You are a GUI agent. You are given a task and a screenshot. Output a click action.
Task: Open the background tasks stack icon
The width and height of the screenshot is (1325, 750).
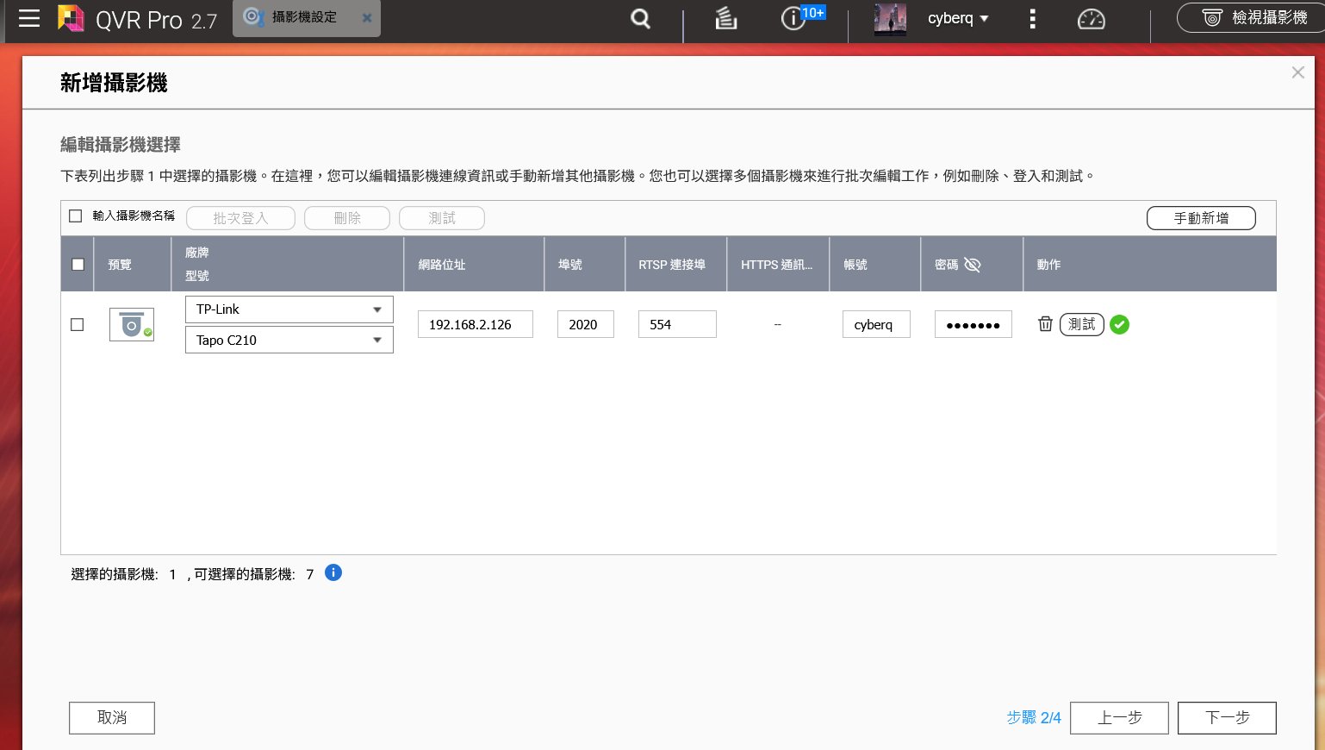(726, 18)
